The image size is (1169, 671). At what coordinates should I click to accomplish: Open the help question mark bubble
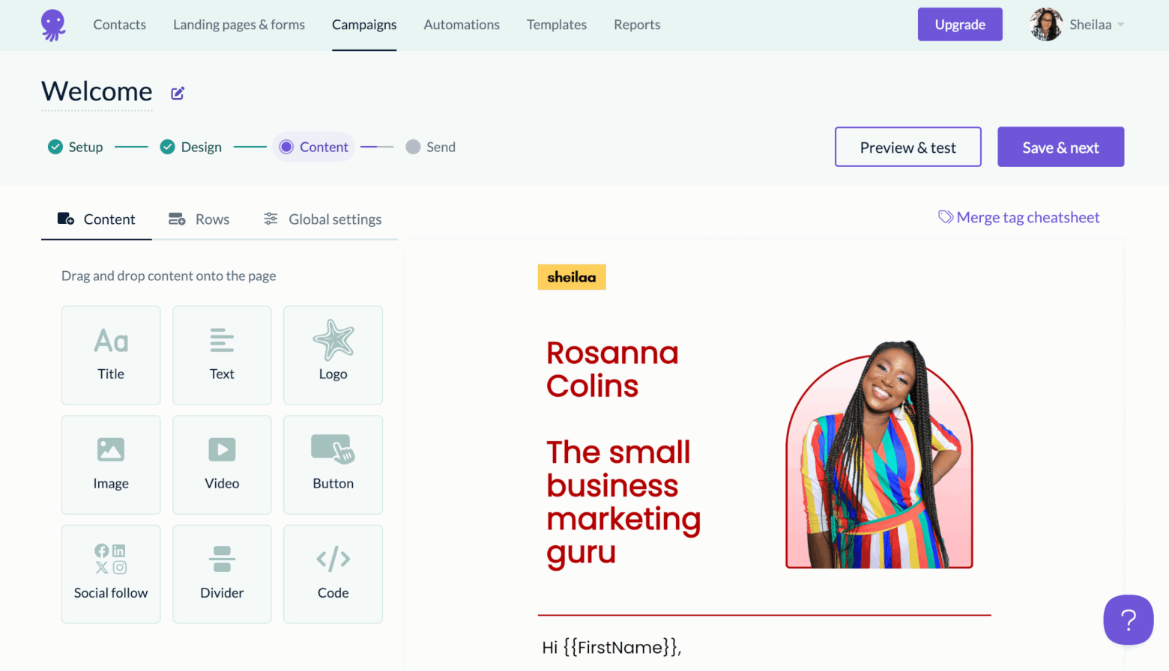pos(1128,619)
